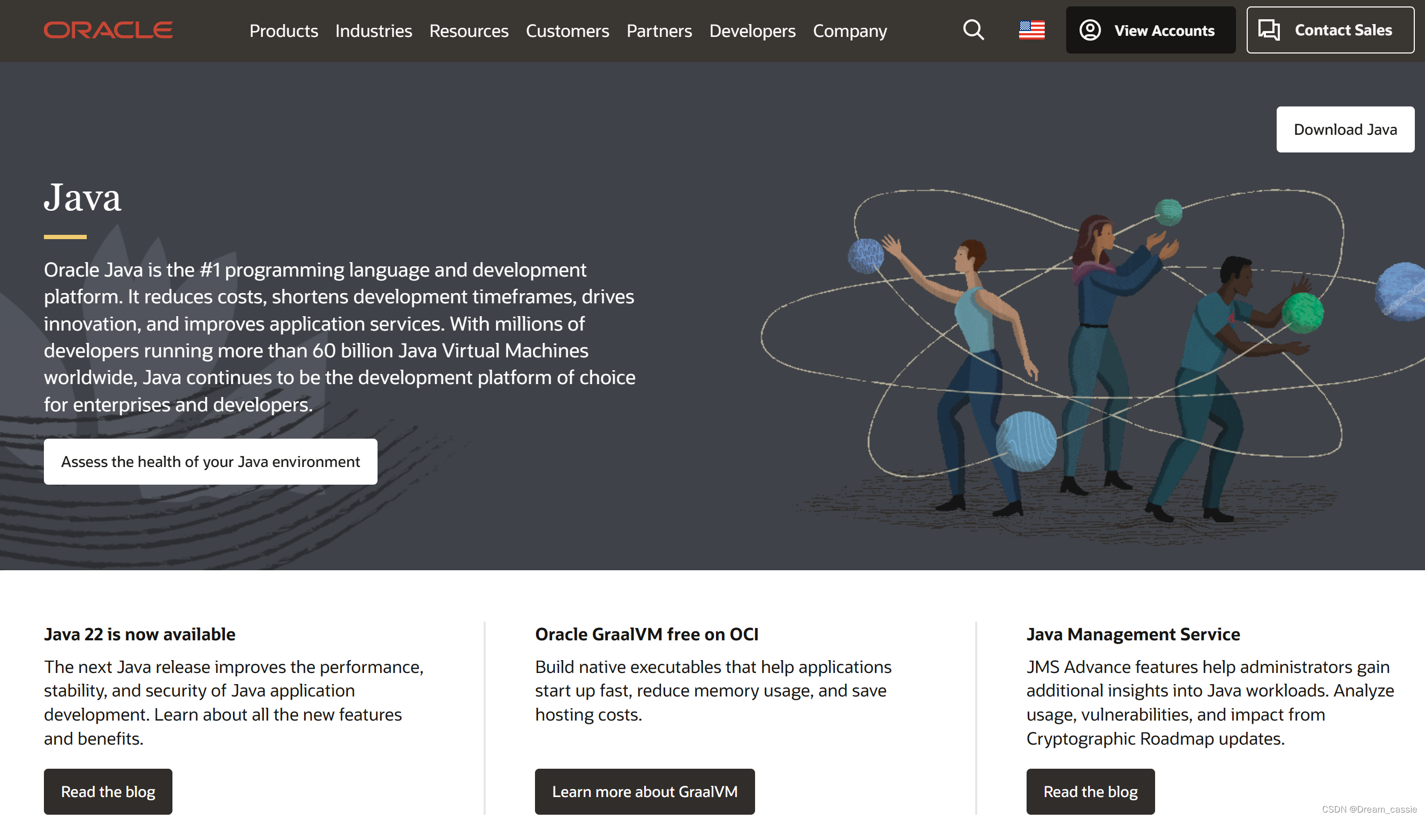The image size is (1425, 819).
Task: Click Assess the health of your Java environment
Action: tap(210, 461)
